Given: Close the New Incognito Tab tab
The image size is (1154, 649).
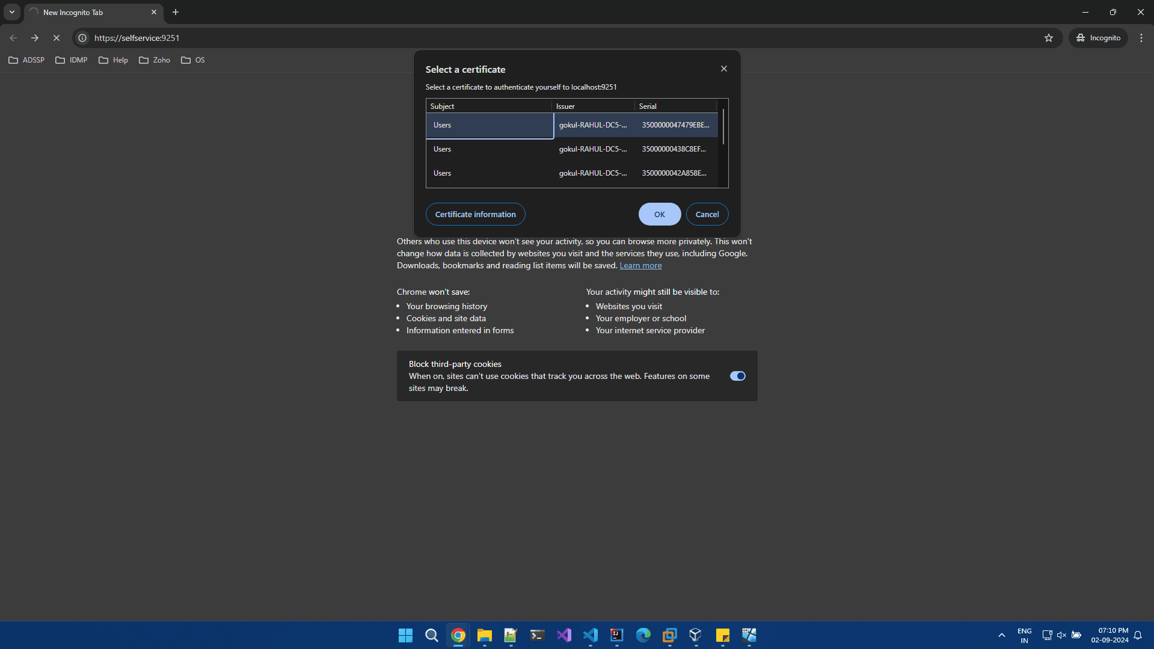Looking at the screenshot, I should pos(154,12).
